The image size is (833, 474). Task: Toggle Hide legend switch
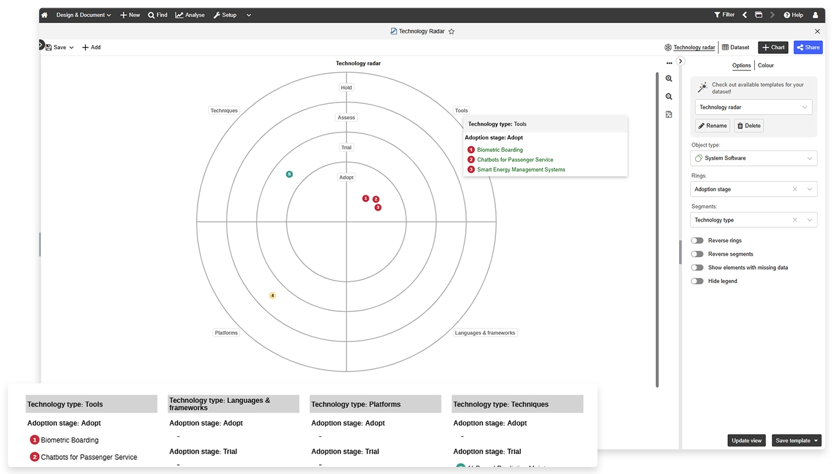click(x=697, y=281)
